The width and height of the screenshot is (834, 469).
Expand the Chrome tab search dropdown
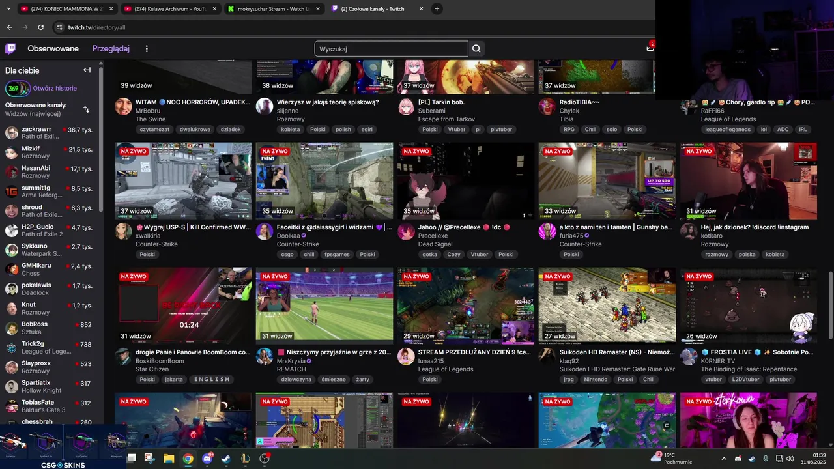7,8
